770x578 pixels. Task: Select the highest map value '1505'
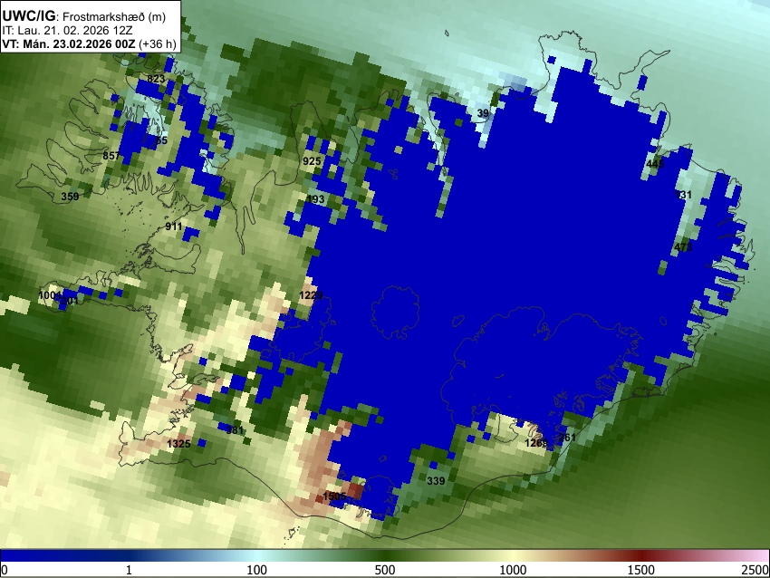click(x=335, y=496)
